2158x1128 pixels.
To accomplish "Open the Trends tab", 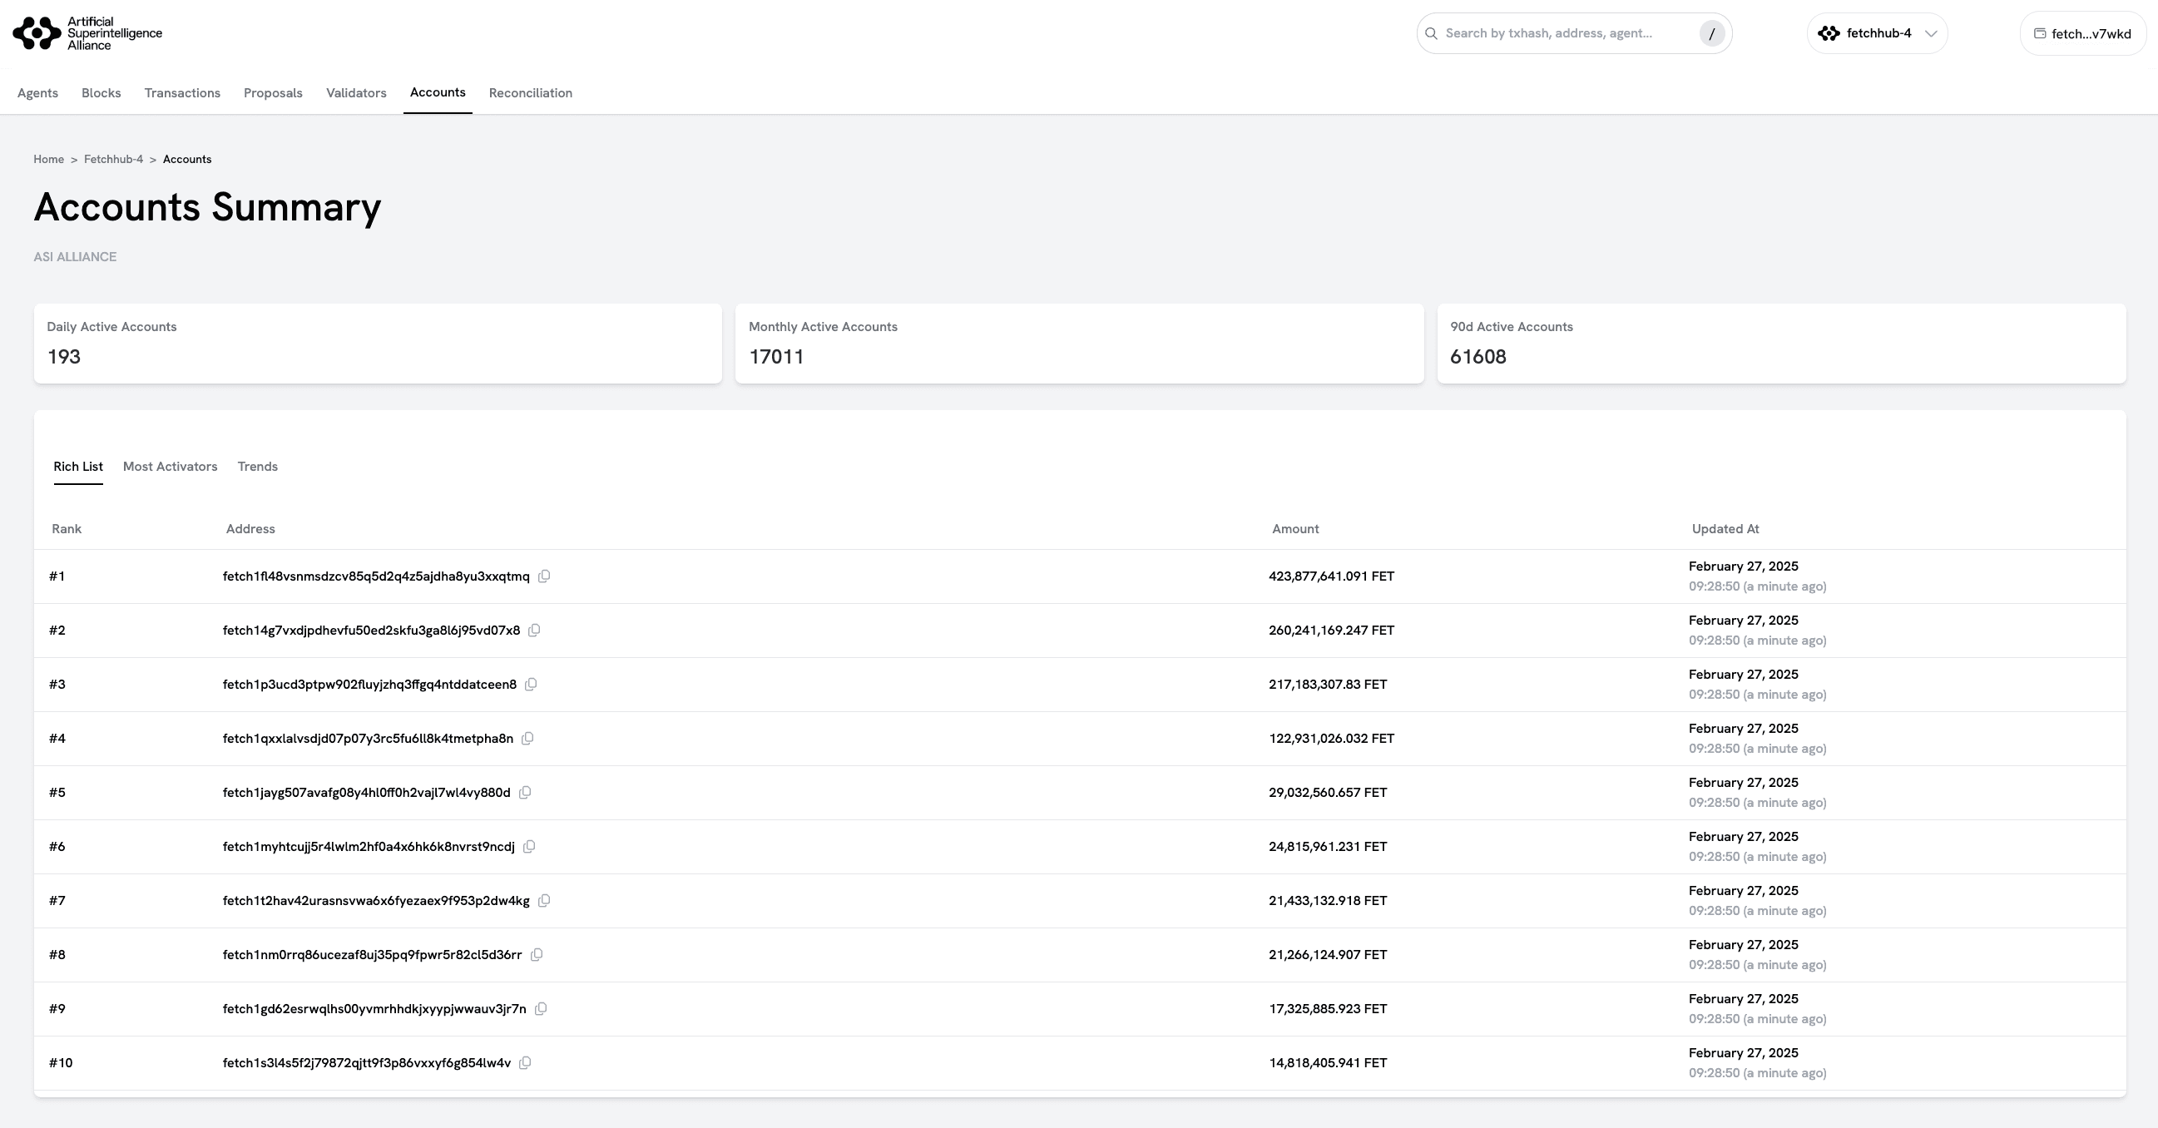I will (x=257, y=467).
